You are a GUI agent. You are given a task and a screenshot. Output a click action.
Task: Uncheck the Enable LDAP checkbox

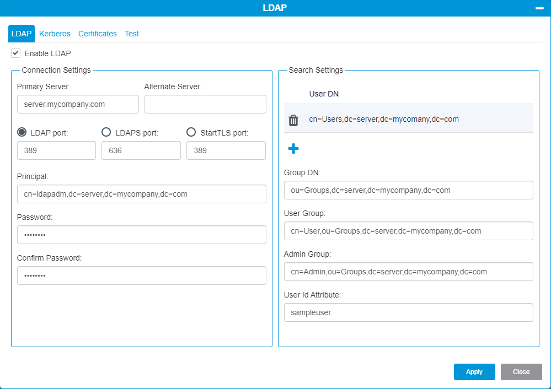(16, 53)
